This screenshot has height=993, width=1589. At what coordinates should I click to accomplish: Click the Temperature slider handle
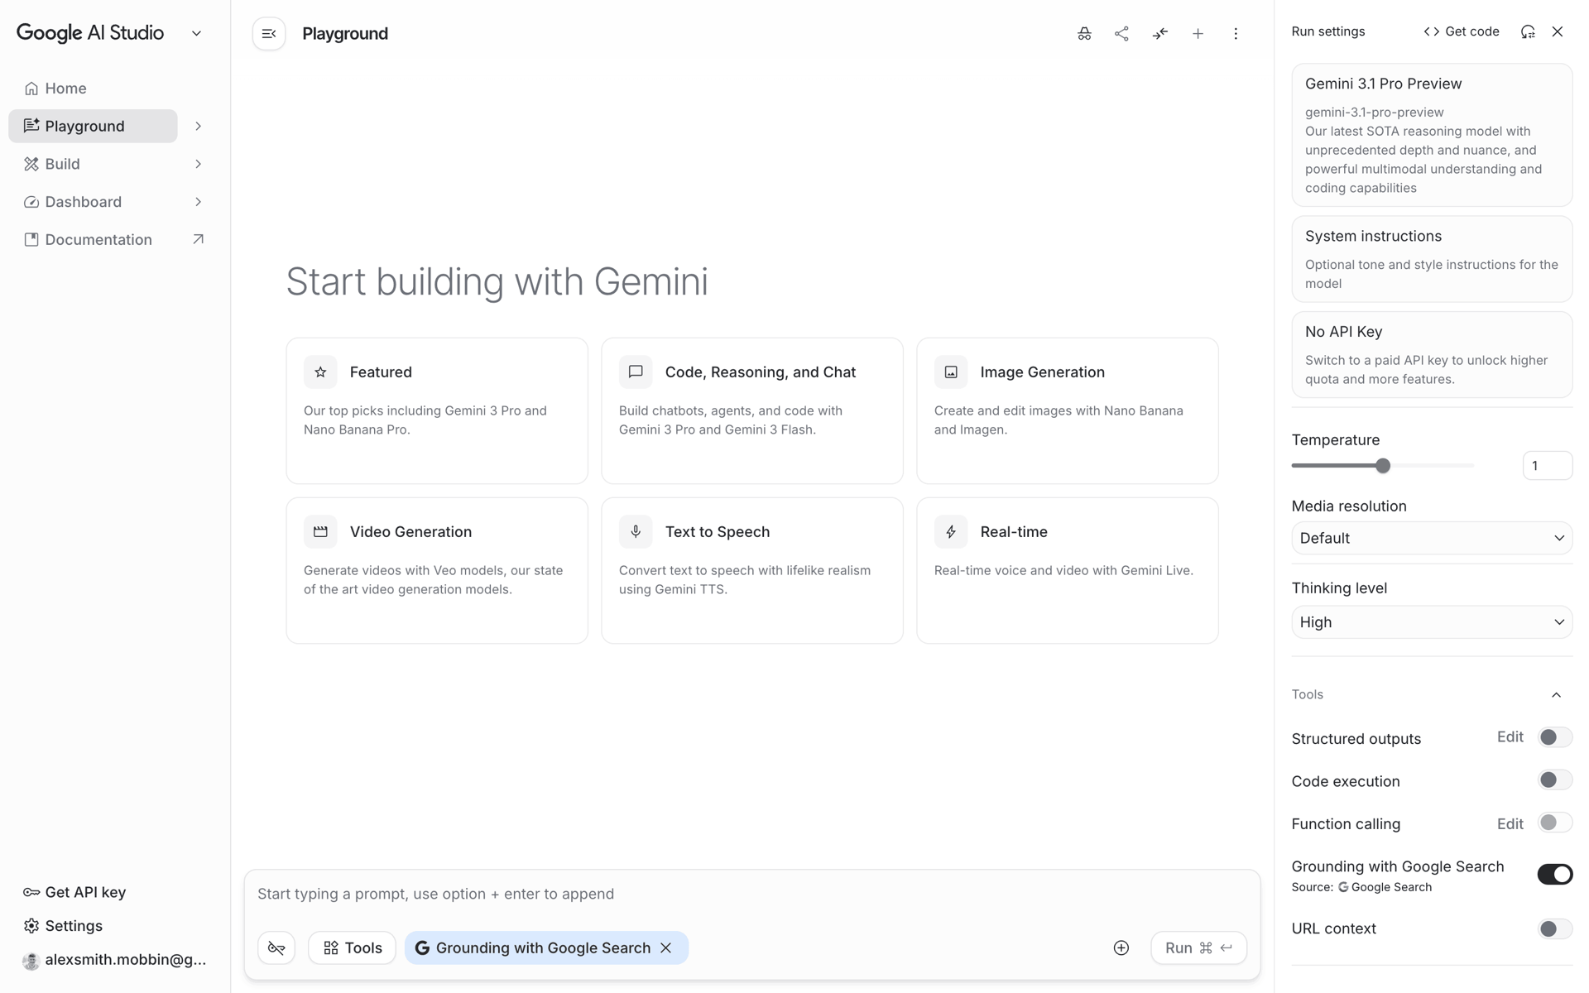pos(1383,466)
